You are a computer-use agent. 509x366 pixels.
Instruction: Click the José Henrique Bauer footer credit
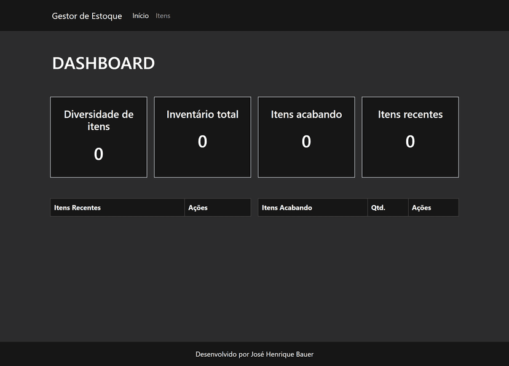[x=282, y=354]
